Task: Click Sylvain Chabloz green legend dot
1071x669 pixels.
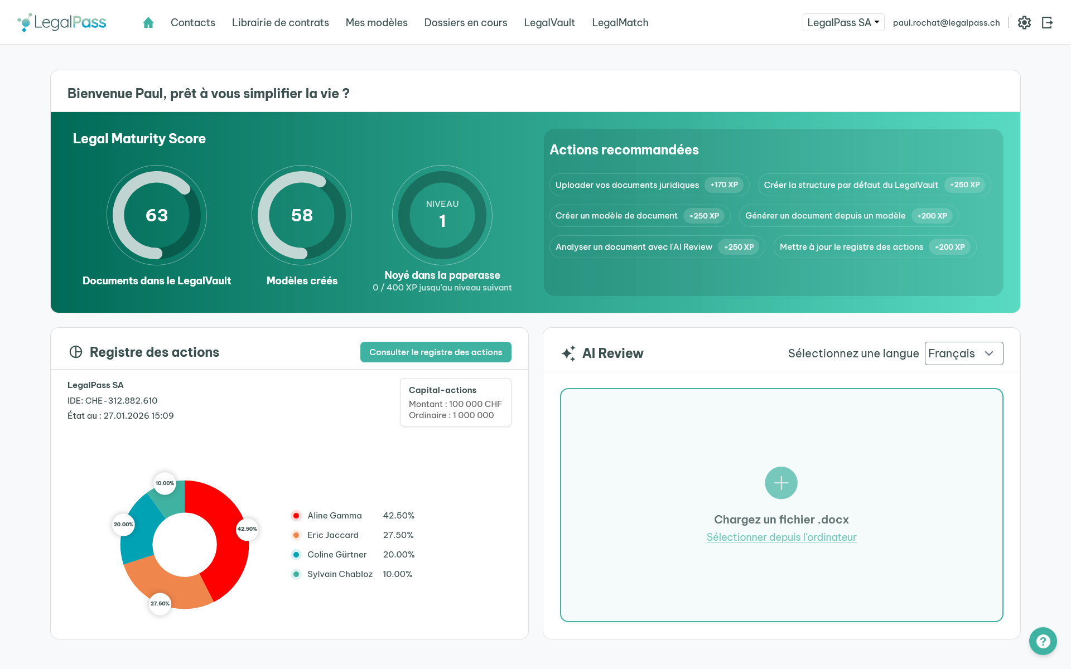Action: tap(296, 574)
